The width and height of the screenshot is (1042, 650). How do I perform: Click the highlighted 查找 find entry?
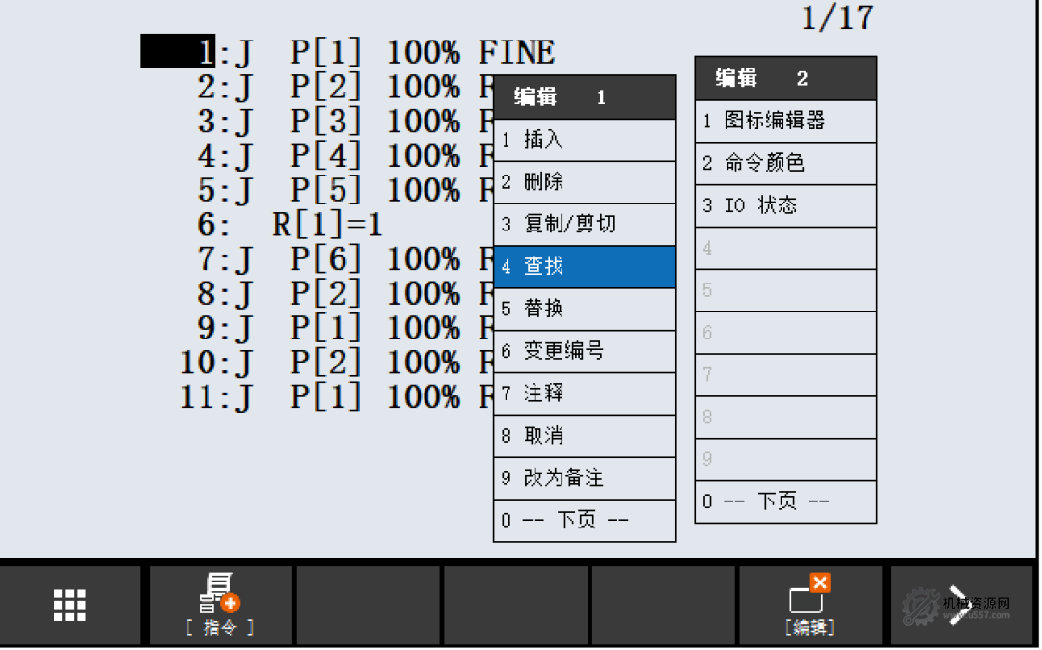pos(584,266)
